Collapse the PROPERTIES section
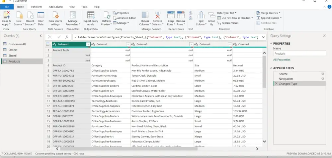 point(271,44)
